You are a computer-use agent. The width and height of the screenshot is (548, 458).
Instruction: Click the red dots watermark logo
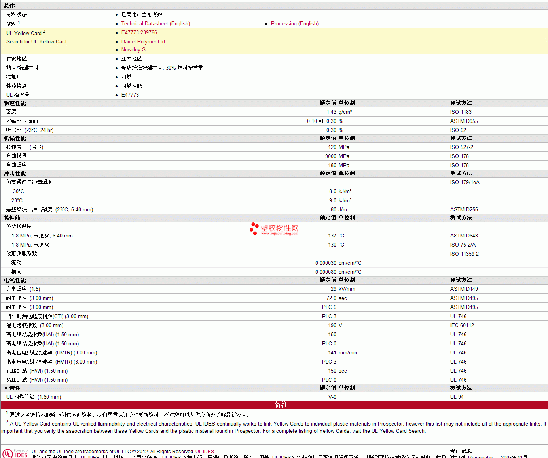(254, 228)
